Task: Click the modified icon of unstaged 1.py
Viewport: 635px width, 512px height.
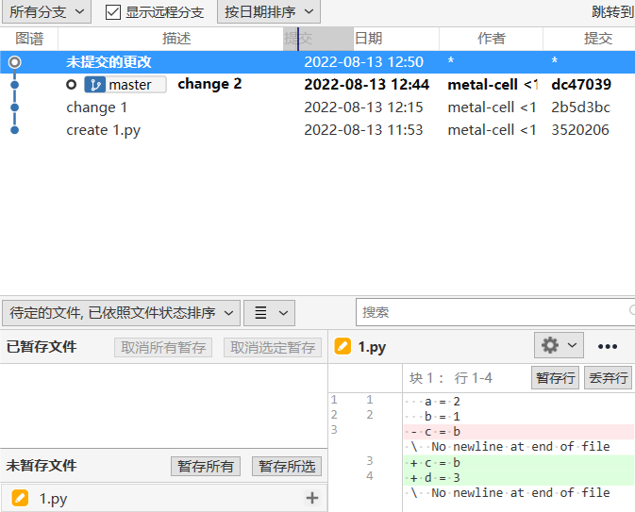Action: [x=20, y=498]
